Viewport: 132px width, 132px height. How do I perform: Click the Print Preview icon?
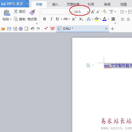click(26, 29)
